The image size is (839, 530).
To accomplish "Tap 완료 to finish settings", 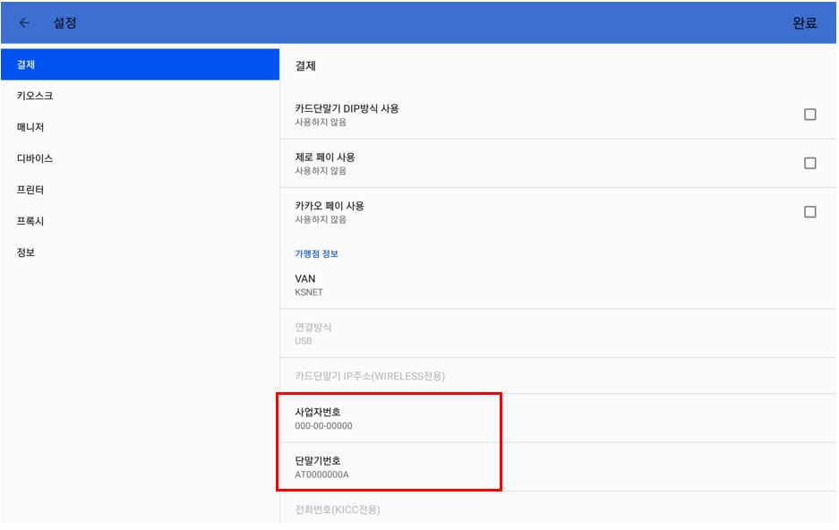I will tap(804, 23).
